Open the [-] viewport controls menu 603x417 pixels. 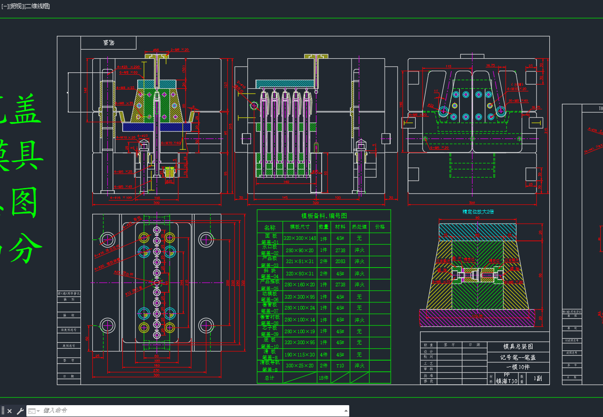[x=5, y=6]
